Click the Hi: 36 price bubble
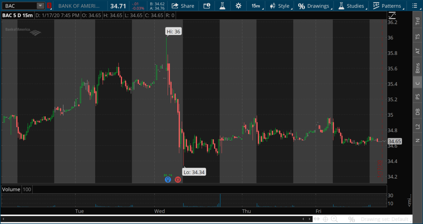 click(173, 32)
